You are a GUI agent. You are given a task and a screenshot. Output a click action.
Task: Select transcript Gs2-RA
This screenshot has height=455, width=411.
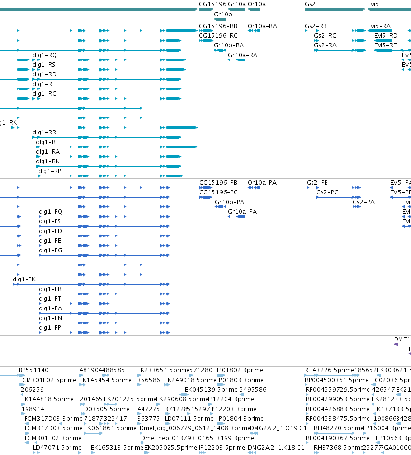click(x=325, y=45)
